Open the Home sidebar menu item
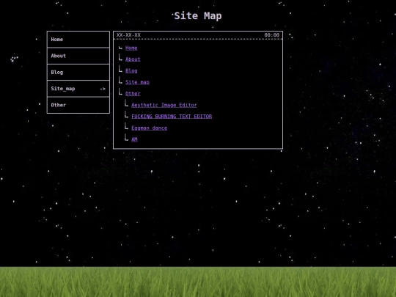 [x=78, y=40]
